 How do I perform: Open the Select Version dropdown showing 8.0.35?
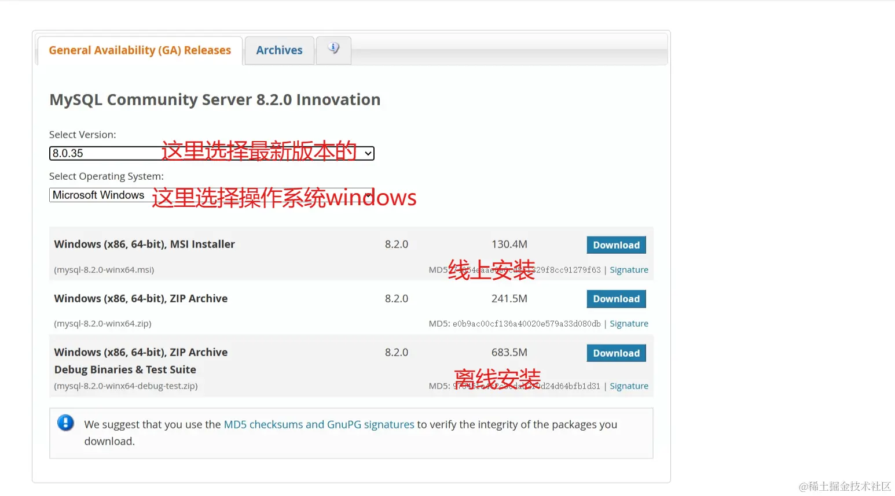click(x=211, y=153)
